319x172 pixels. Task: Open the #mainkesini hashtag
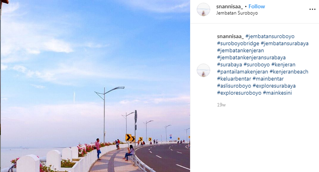pos(277,93)
